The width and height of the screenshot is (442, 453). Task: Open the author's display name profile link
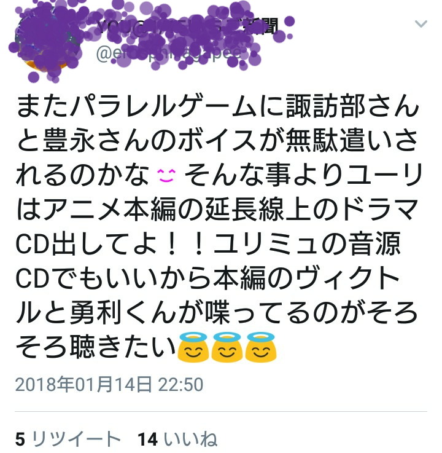click(x=187, y=26)
